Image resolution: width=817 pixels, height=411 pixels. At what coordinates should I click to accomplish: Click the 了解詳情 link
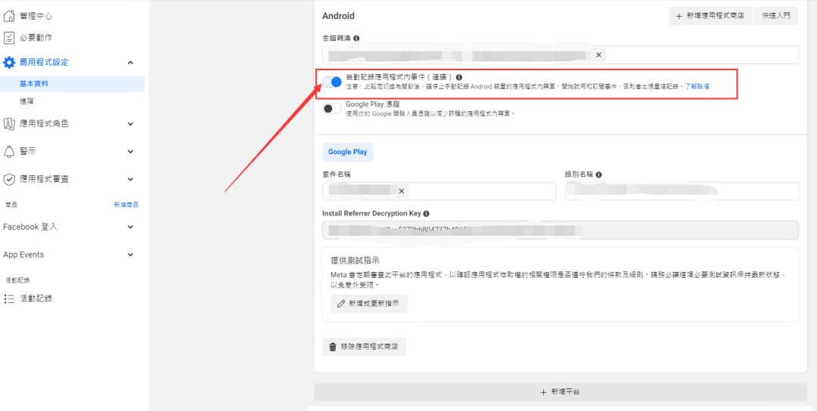[x=697, y=86]
